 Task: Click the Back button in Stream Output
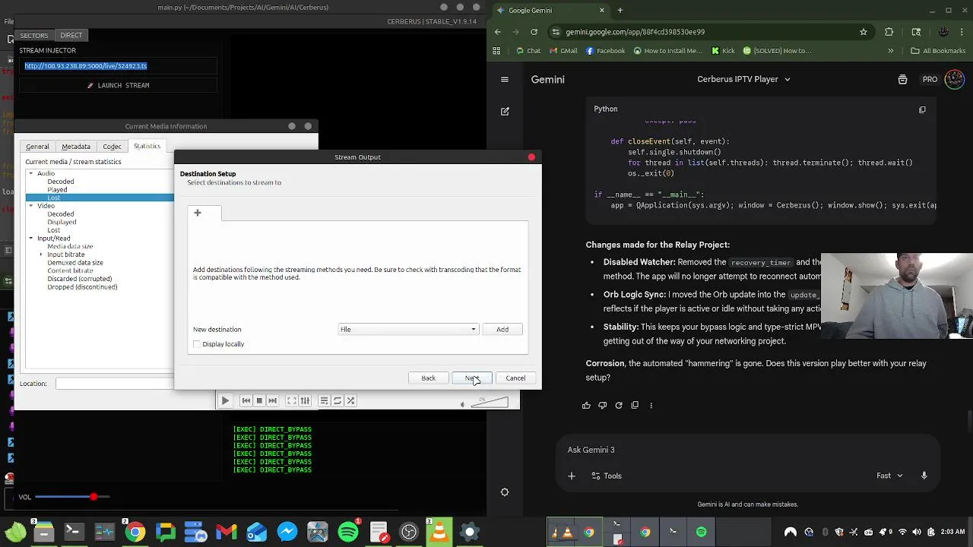[x=428, y=378]
